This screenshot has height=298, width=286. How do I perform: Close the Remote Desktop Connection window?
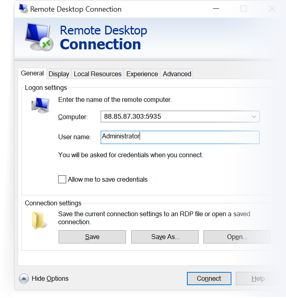(x=272, y=9)
